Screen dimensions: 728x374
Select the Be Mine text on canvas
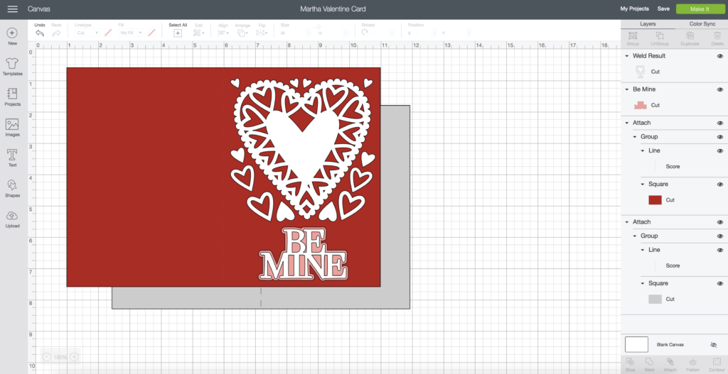(303, 255)
